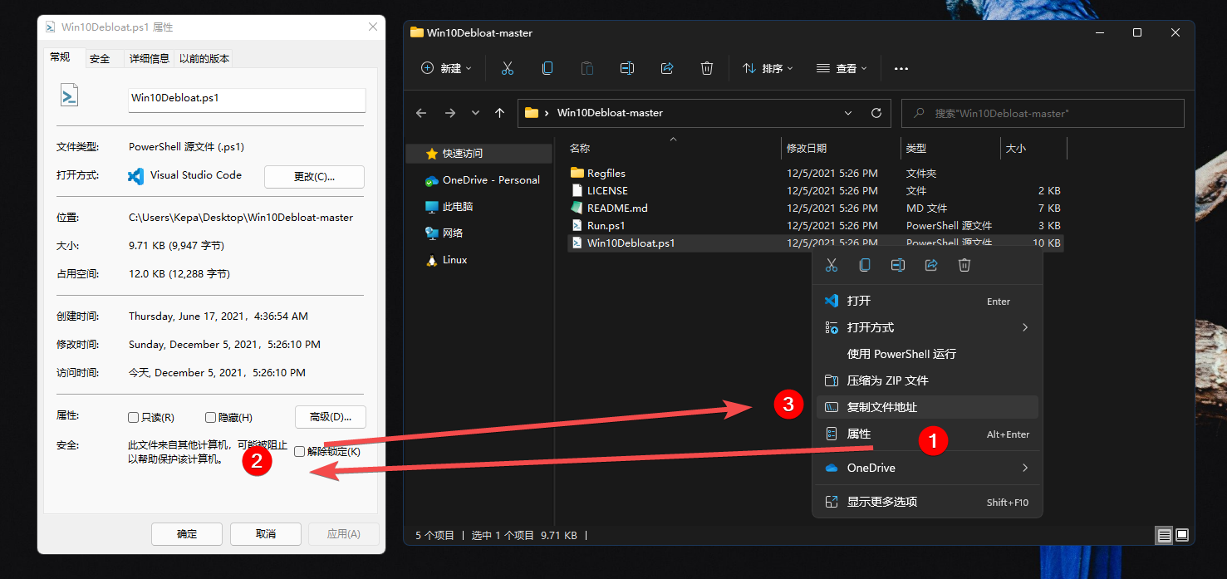Click the Delete trash icon in Explorer toolbar
This screenshot has width=1227, height=579.
point(707,68)
